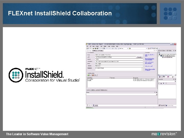
Task: Click the Generate button beside GUID
Action: coord(140,57)
